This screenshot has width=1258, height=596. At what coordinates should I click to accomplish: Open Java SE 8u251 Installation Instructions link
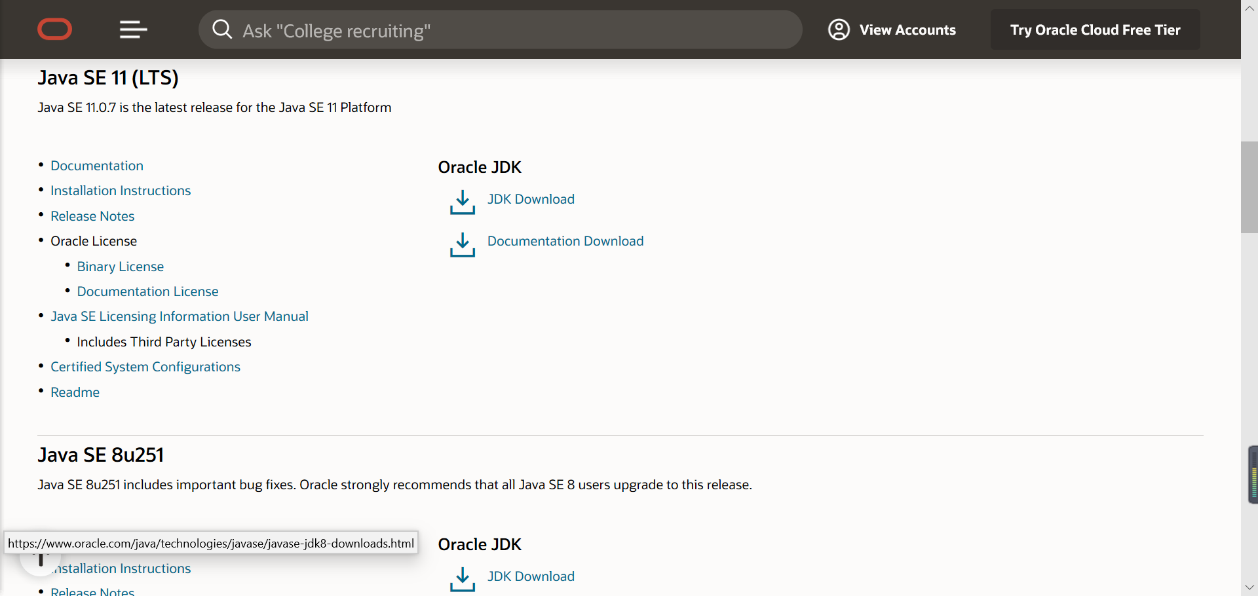(122, 568)
